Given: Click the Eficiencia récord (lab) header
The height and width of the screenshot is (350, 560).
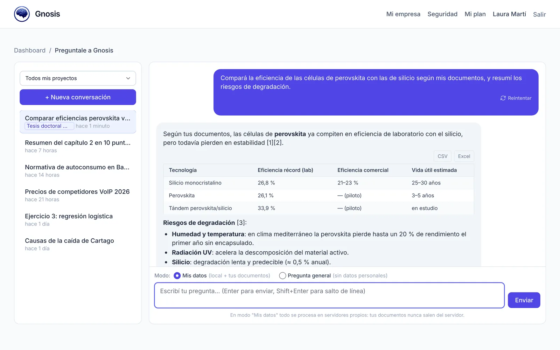Looking at the screenshot, I should point(285,170).
